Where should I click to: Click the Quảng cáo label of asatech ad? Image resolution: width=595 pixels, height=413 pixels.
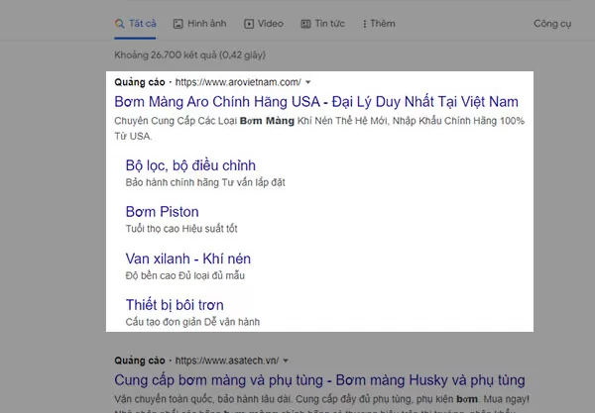(x=140, y=361)
